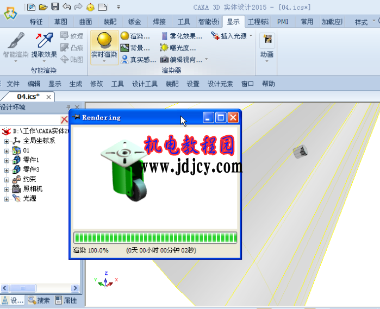Expand the 光源 tree node

tap(7, 199)
